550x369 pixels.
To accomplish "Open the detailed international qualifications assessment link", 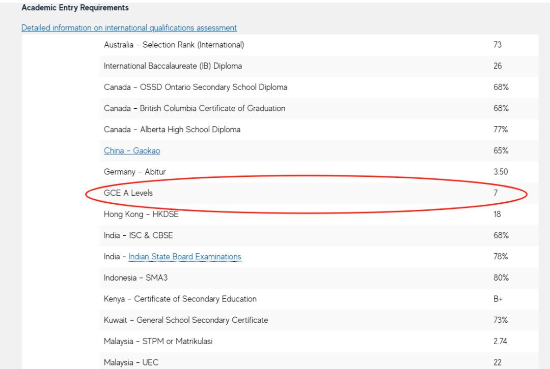I will pyautogui.click(x=129, y=27).
